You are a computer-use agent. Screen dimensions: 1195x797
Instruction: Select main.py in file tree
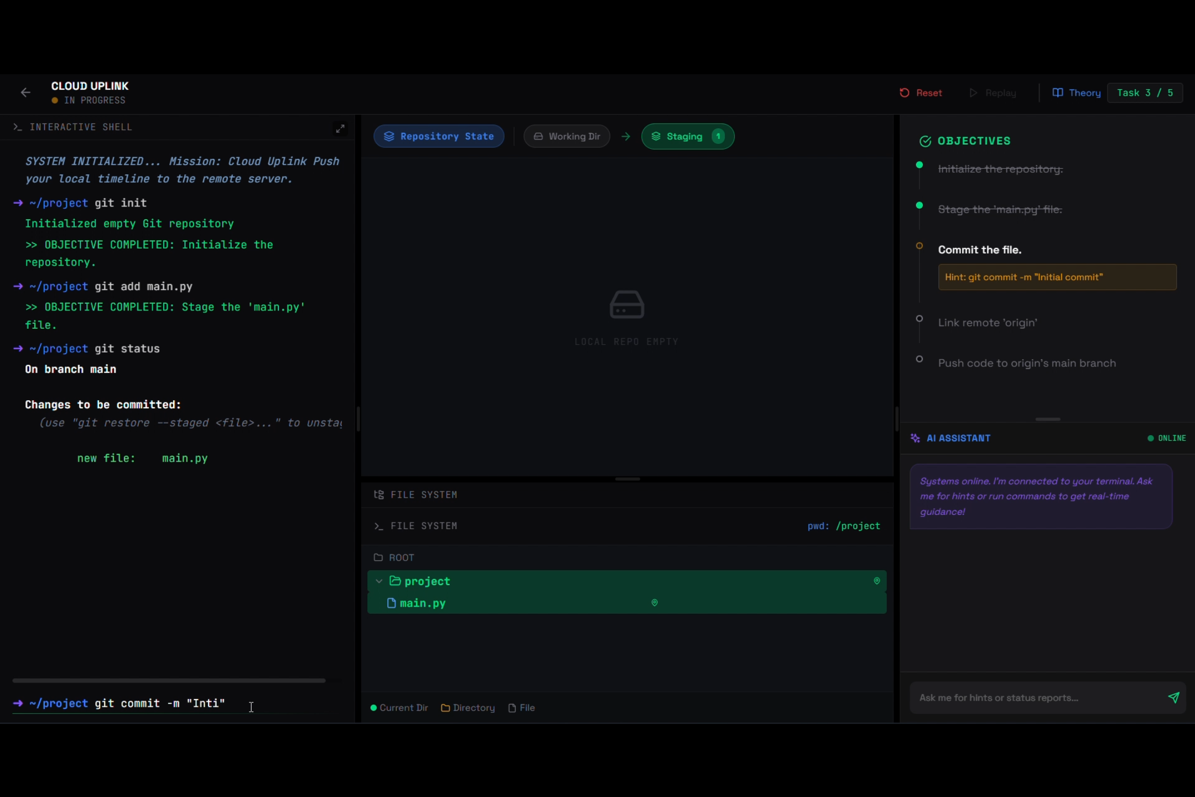coord(423,603)
